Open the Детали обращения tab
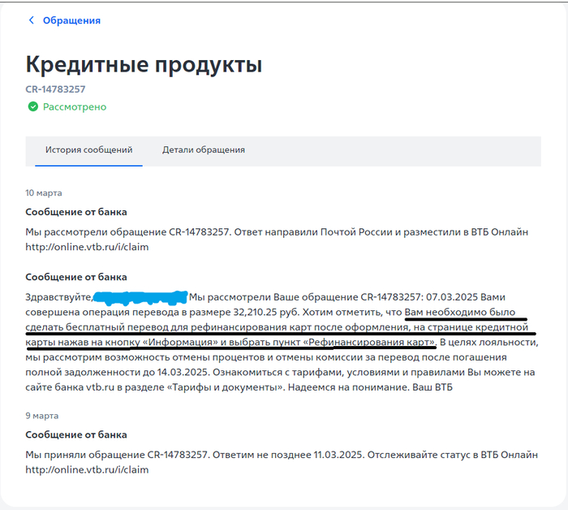Screen dimensions: 568x510 tap(203, 150)
